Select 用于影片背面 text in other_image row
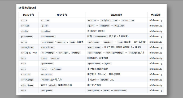 (x=94, y=85)
